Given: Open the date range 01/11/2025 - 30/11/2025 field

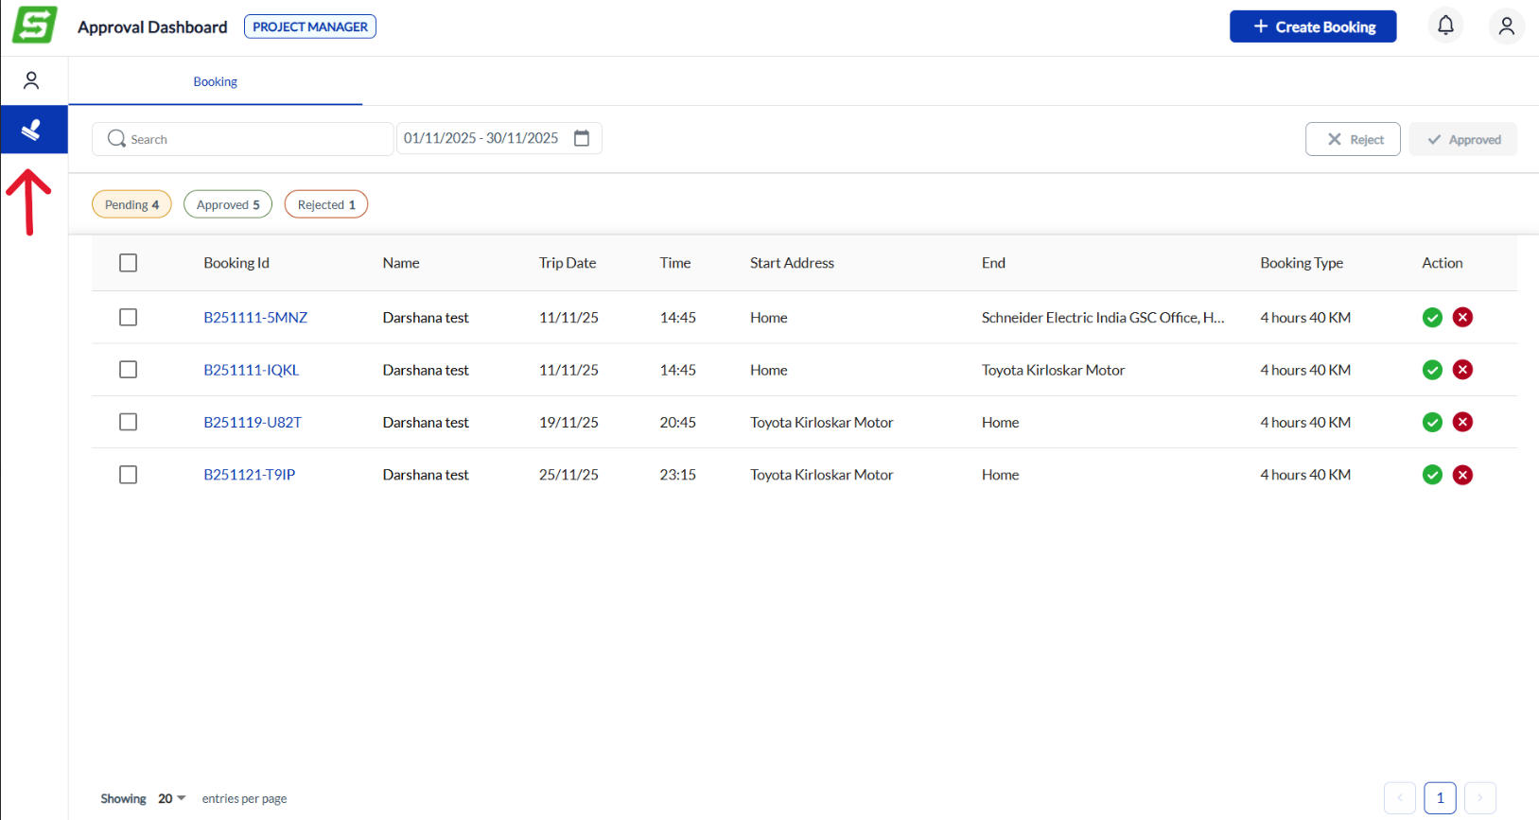Looking at the screenshot, I should click(498, 138).
